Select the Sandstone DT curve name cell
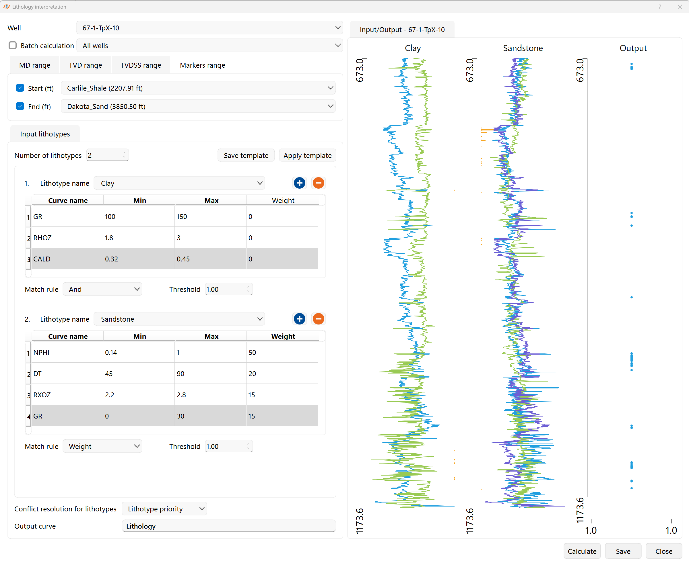This screenshot has width=689, height=565. point(67,373)
